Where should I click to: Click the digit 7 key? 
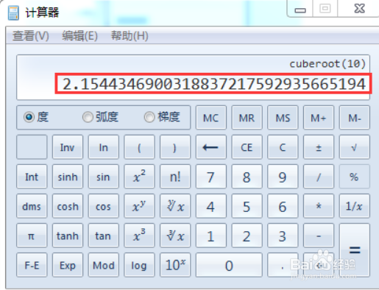coord(211,177)
